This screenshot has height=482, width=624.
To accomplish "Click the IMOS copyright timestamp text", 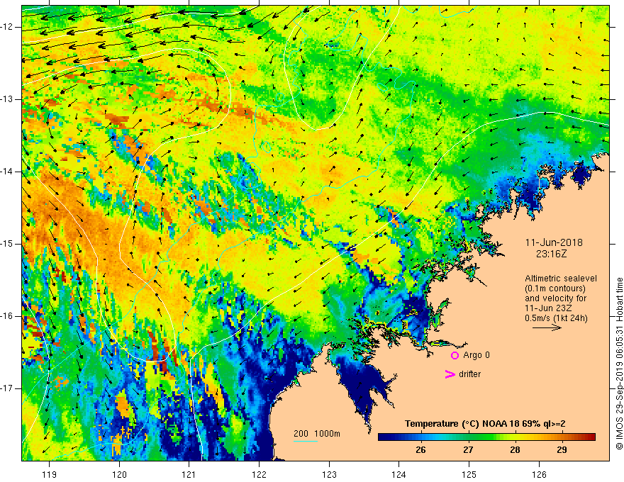I will click(619, 364).
